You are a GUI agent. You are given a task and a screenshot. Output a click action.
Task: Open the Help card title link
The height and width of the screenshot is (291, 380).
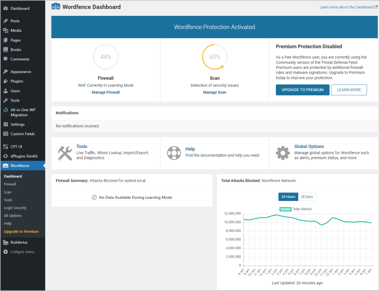[190, 149]
